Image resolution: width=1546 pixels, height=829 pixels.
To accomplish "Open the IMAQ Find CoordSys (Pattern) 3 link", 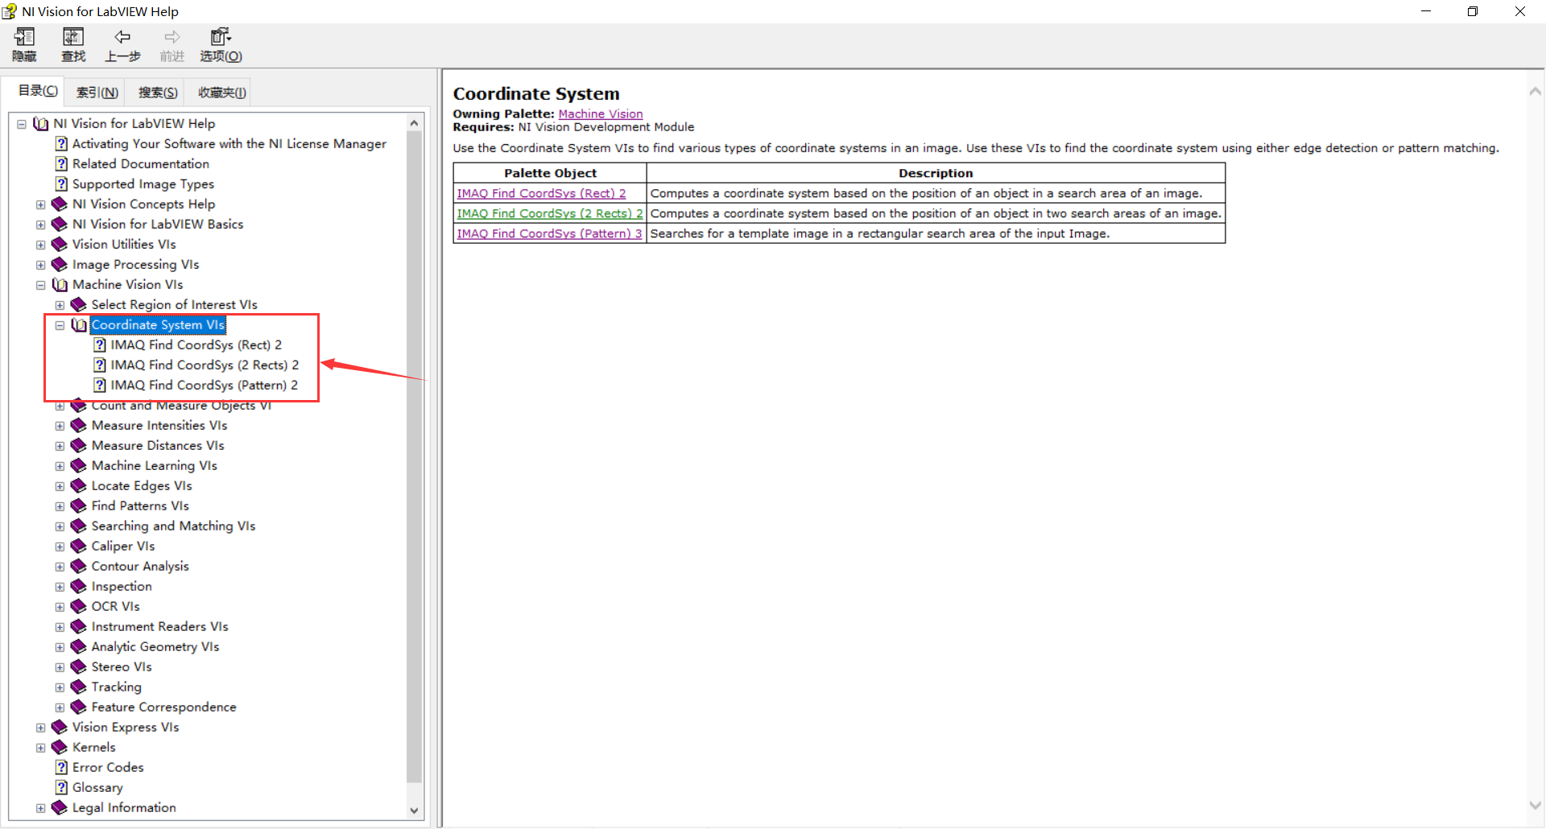I will coord(549,233).
